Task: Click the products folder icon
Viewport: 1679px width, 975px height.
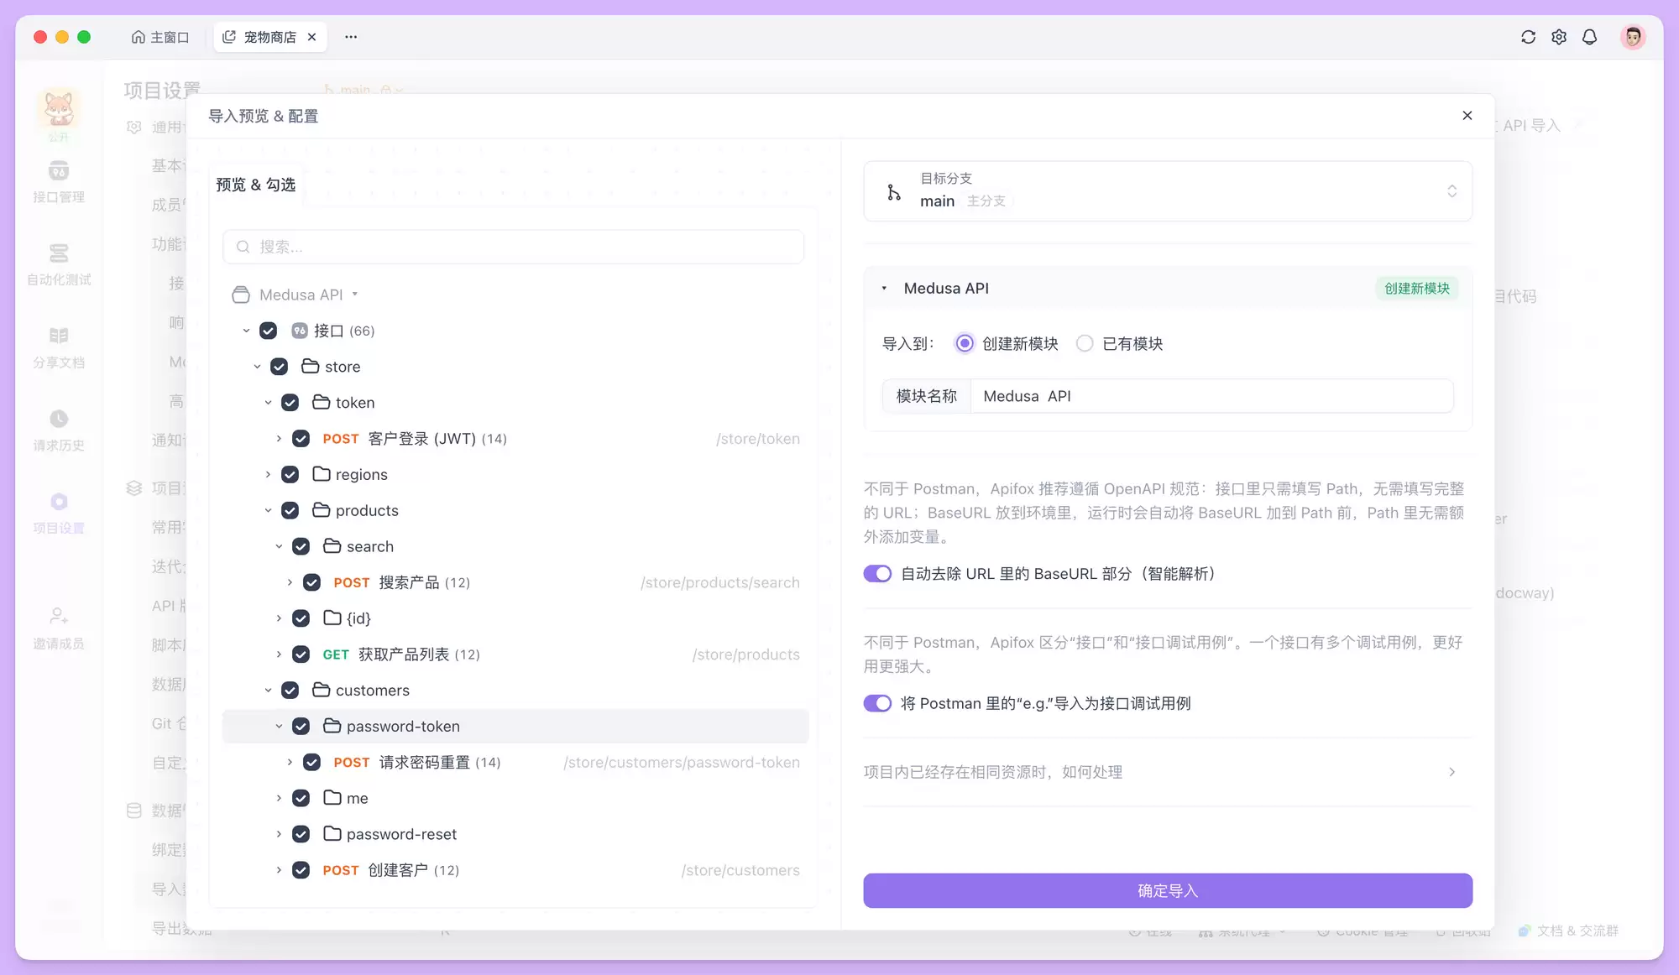Action: 321,510
